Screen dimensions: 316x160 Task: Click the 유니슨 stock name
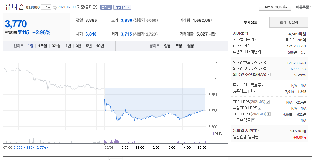click(14, 7)
